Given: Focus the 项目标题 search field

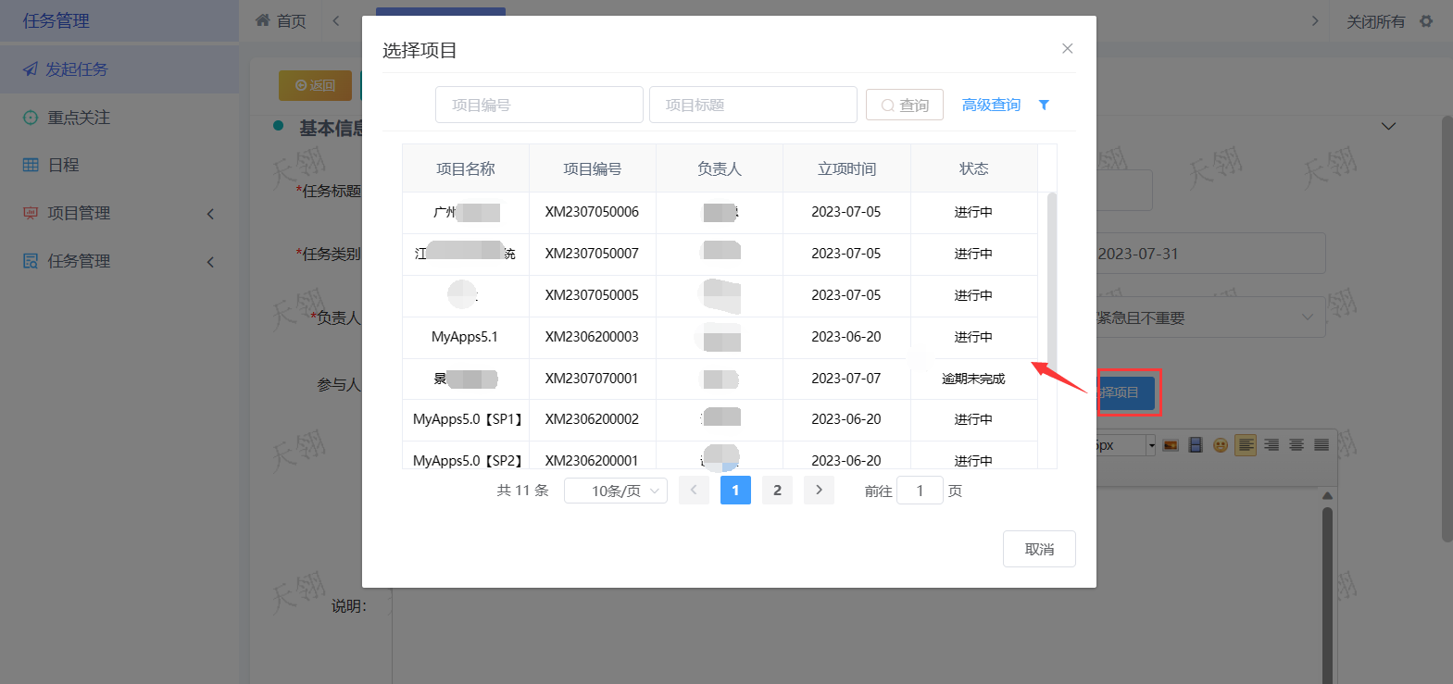Looking at the screenshot, I should click(752, 106).
